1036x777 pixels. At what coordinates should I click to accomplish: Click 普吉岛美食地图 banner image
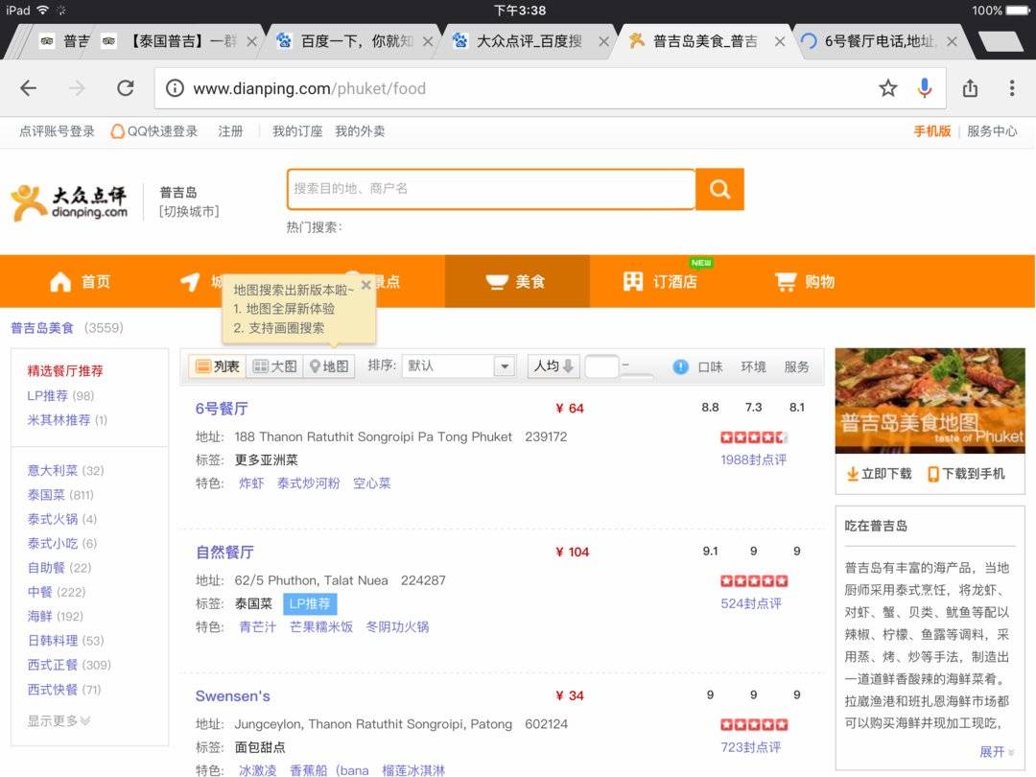coord(930,400)
